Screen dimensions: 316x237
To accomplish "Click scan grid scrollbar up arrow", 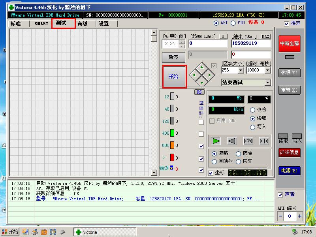I will coord(154,32).
